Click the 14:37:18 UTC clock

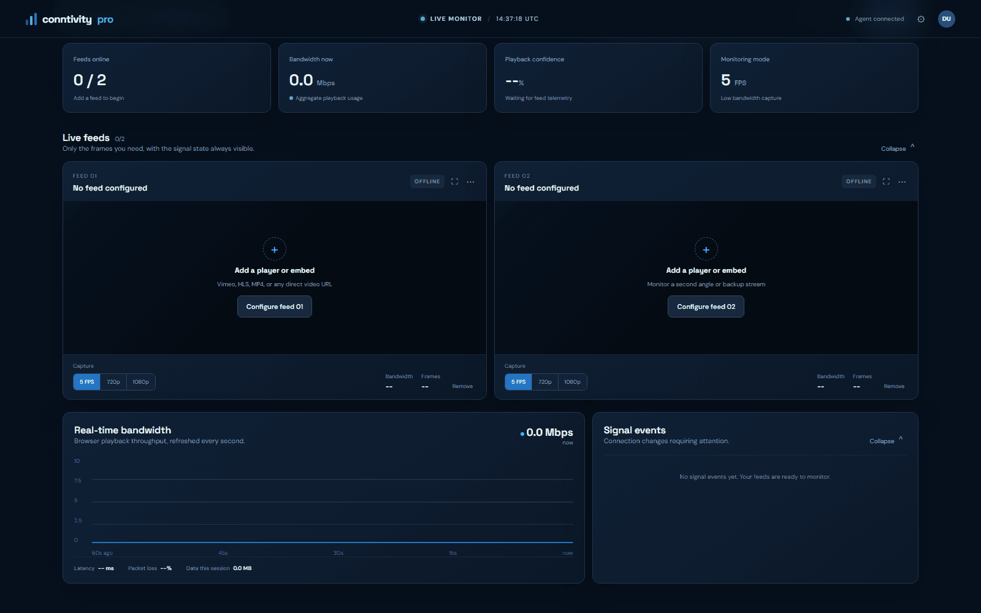pyautogui.click(x=517, y=19)
